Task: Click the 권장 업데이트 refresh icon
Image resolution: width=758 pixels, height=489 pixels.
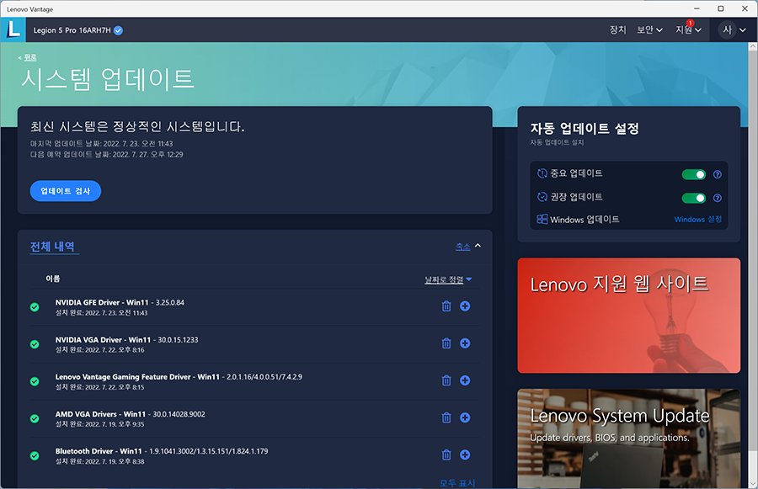Action: pos(542,197)
